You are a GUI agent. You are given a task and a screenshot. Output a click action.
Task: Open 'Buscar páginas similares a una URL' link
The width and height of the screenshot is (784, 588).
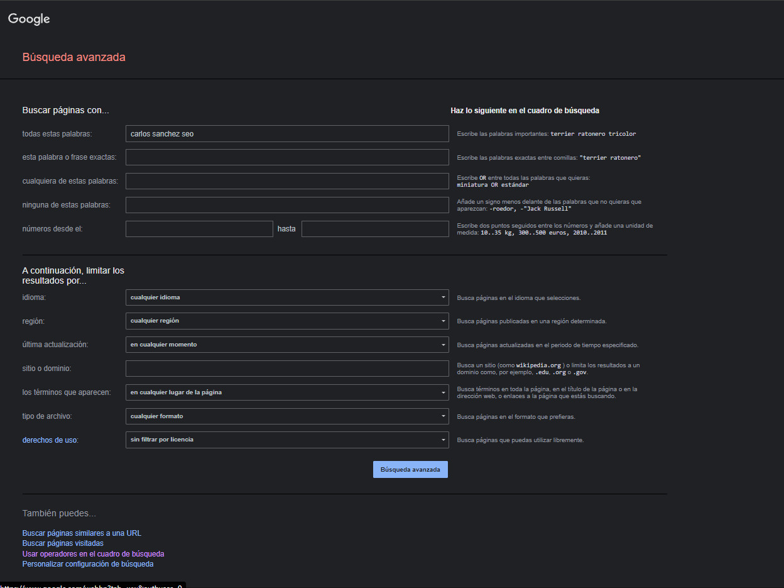pyautogui.click(x=82, y=533)
